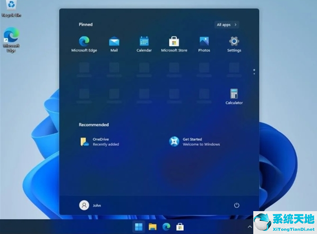Launch the Calendar app
The image size is (317, 234).
[x=144, y=44]
